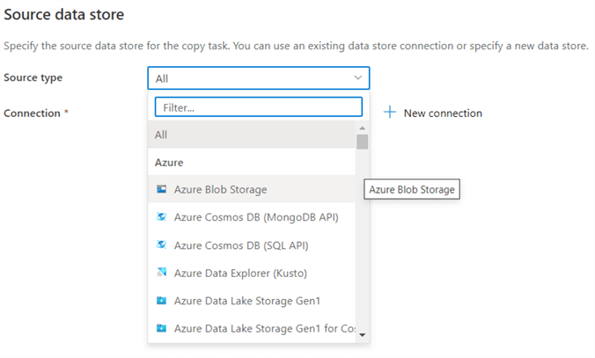Select the All option in list
The height and width of the screenshot is (358, 595).
[252, 135]
